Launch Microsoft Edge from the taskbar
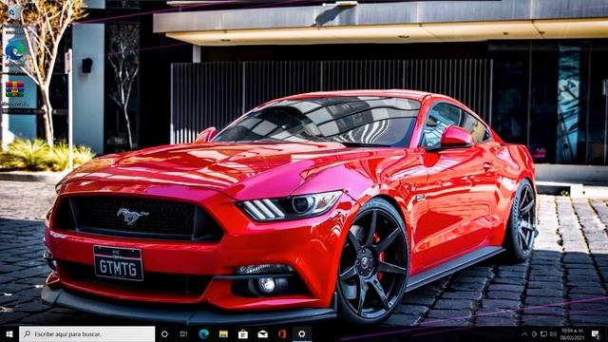 click(x=203, y=333)
